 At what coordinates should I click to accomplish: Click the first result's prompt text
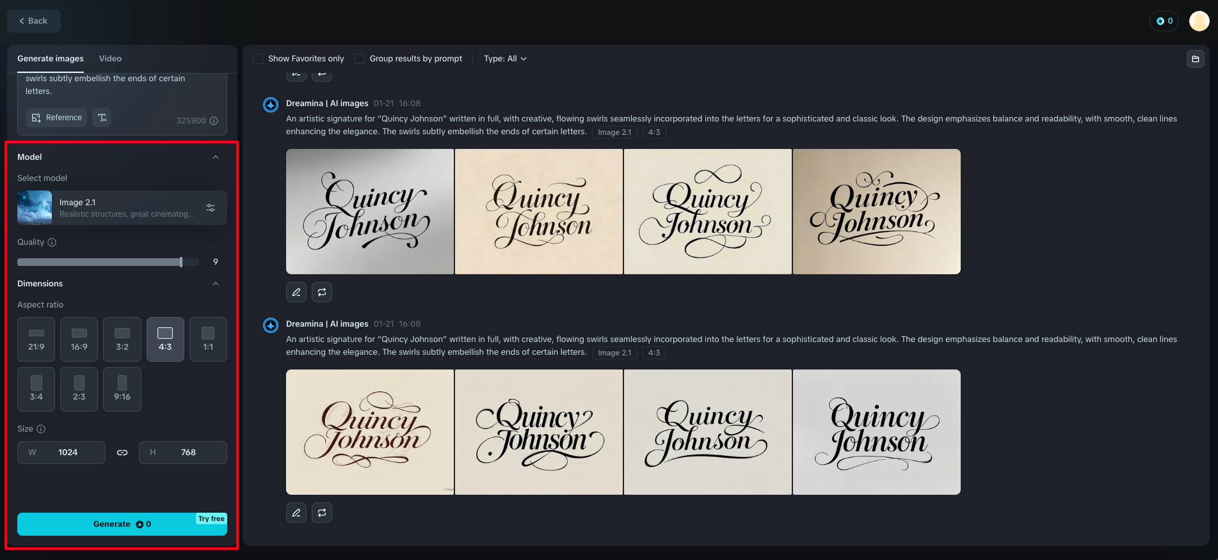click(x=731, y=125)
